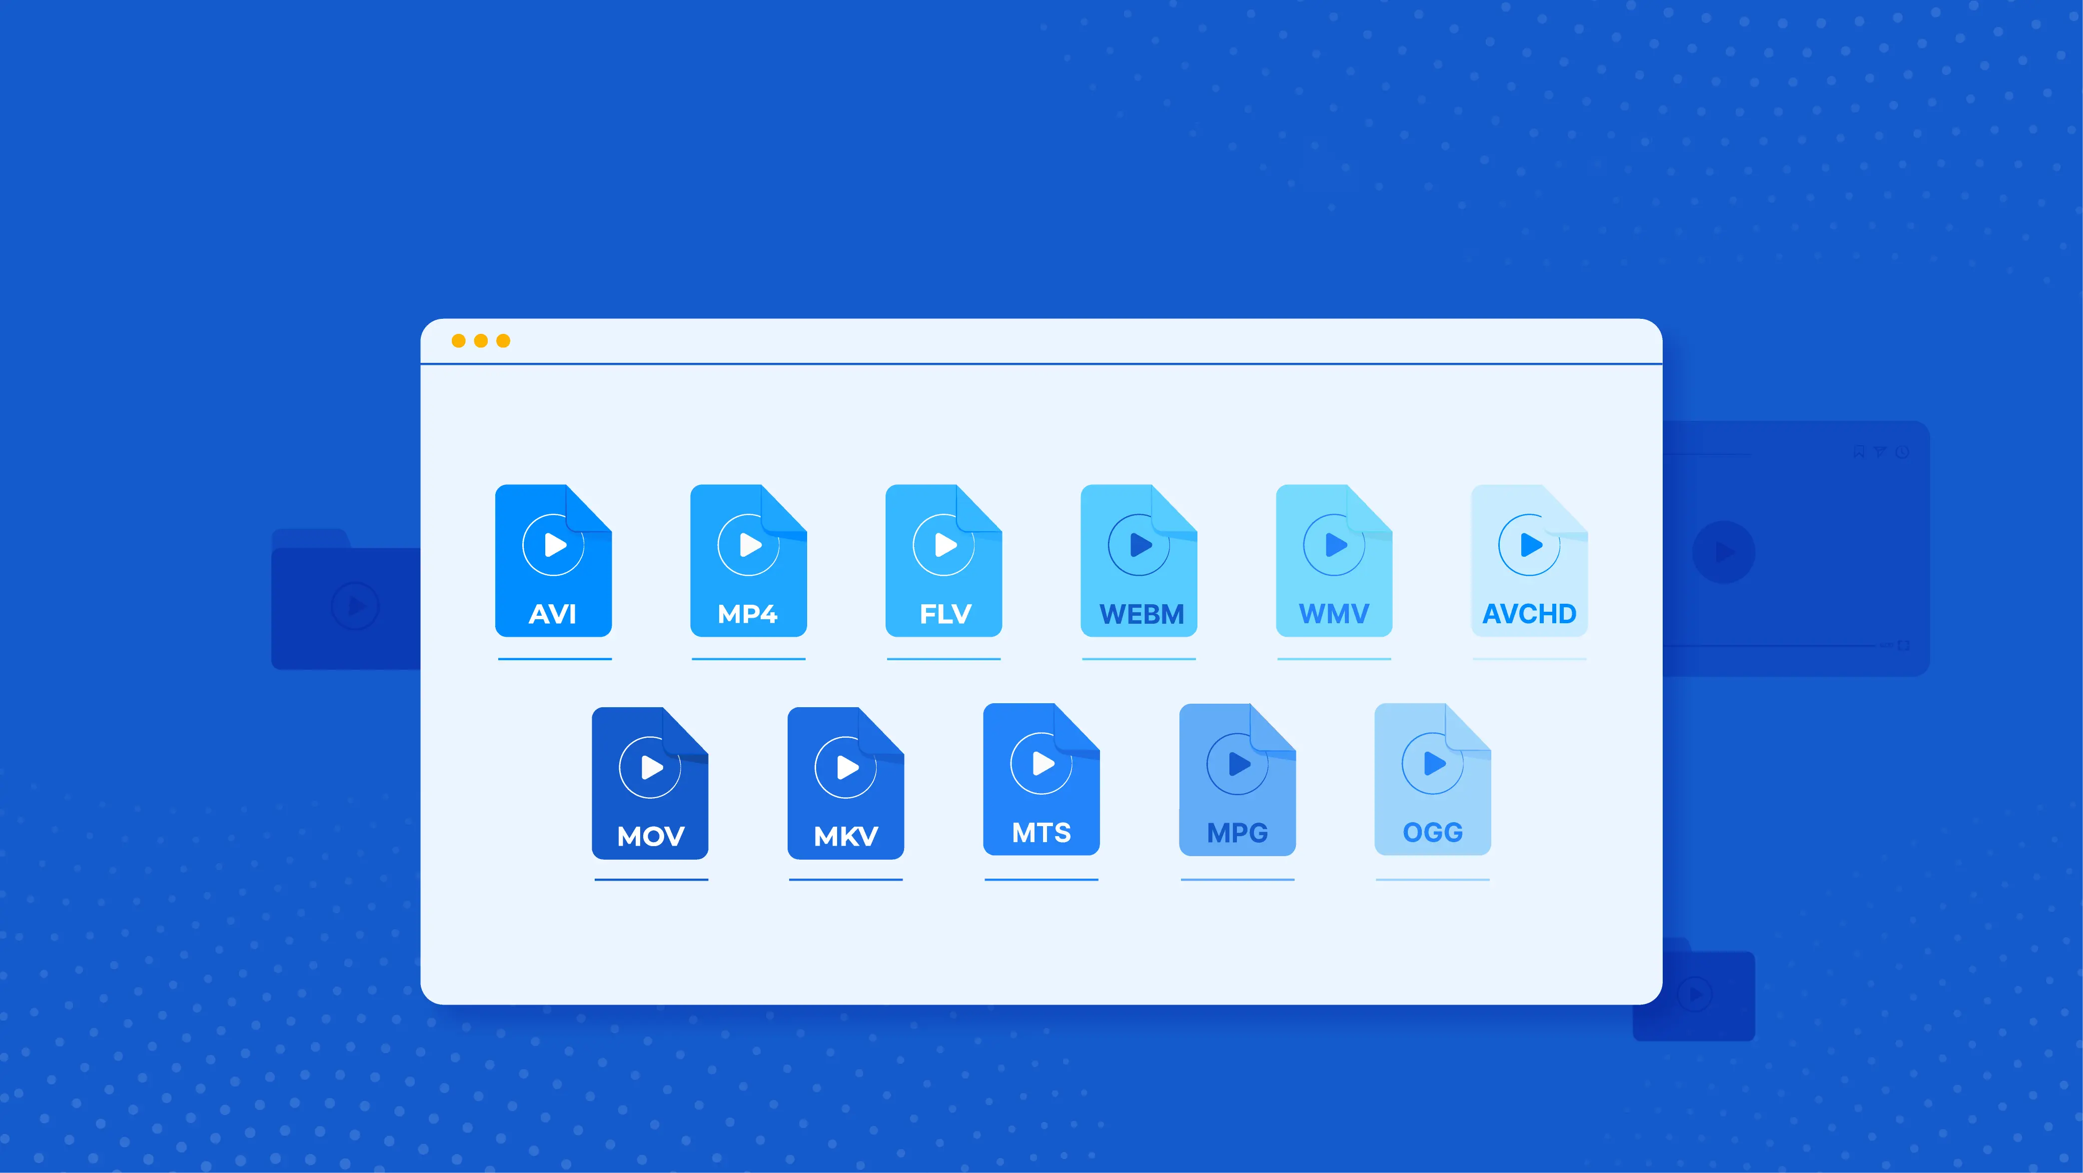This screenshot has height=1173, width=2083.
Task: Select the MOV video file icon
Action: (650, 782)
